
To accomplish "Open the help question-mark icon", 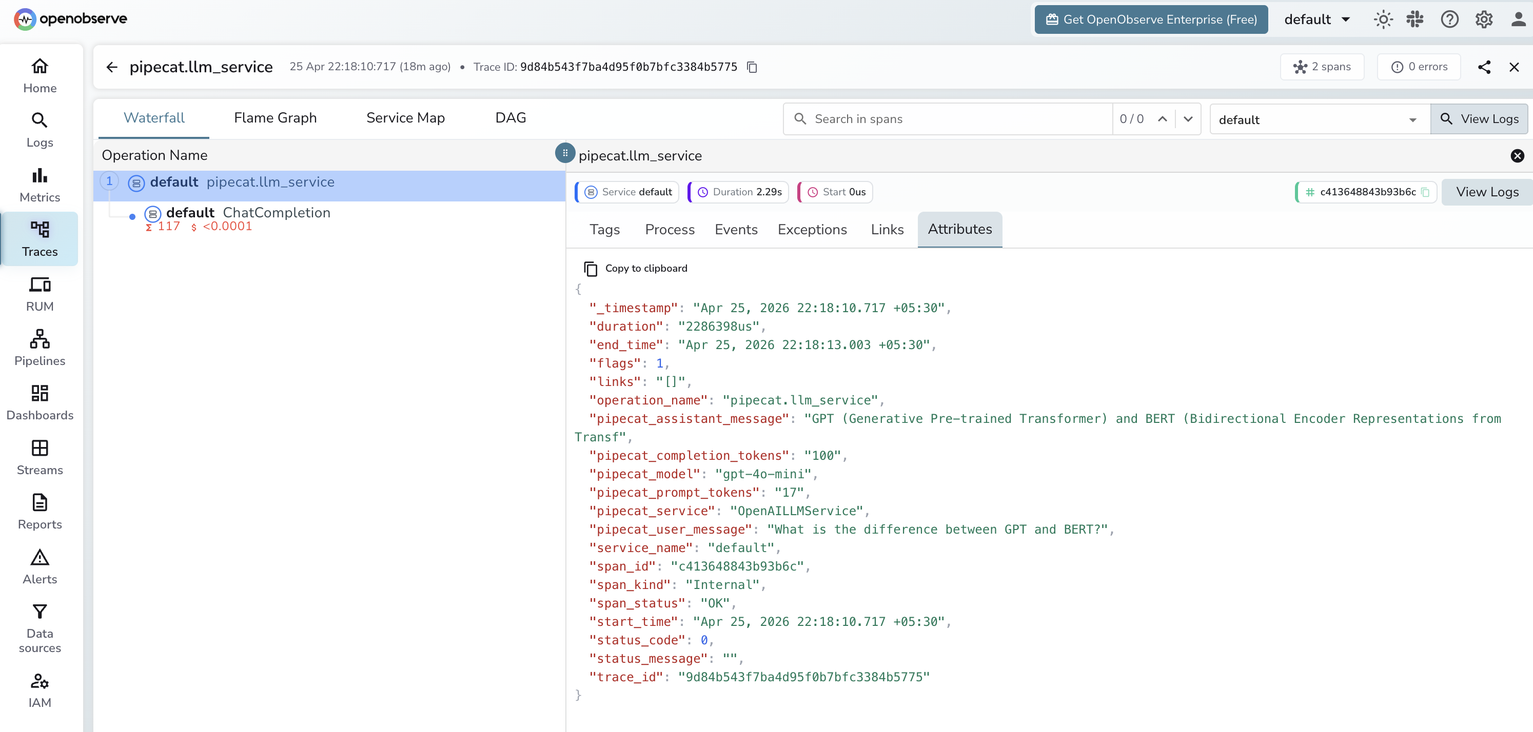I will pos(1450,19).
